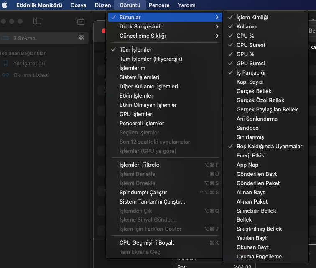This screenshot has width=316, height=268.
Task: Click CPU Geçmişini Boşalt
Action: pos(165,242)
